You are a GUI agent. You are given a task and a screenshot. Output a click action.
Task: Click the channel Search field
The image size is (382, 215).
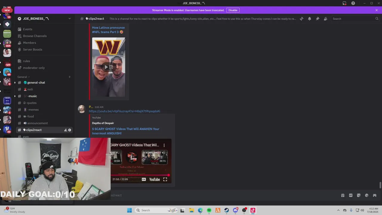click(355, 19)
